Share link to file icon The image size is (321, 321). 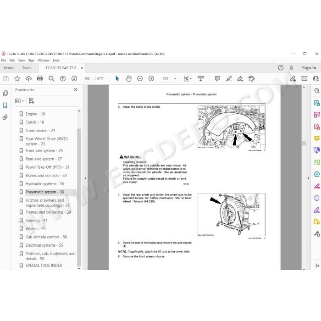[293, 78]
